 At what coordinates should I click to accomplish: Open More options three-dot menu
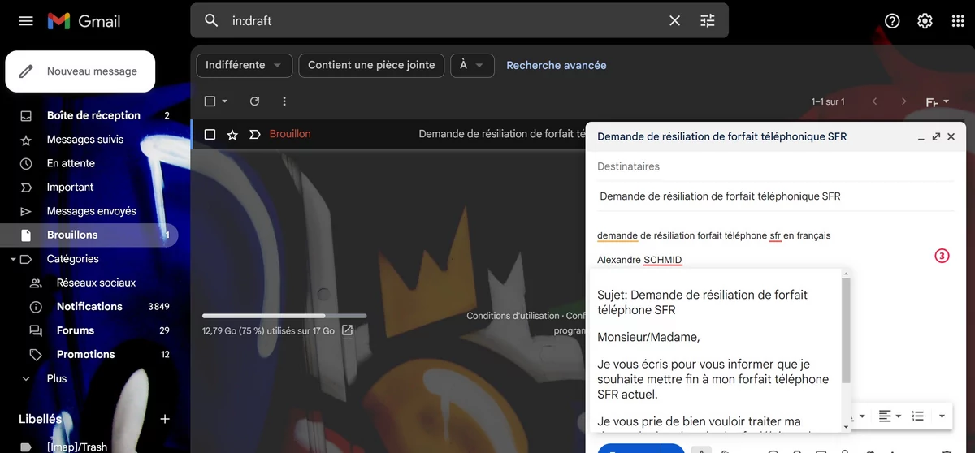pos(284,101)
